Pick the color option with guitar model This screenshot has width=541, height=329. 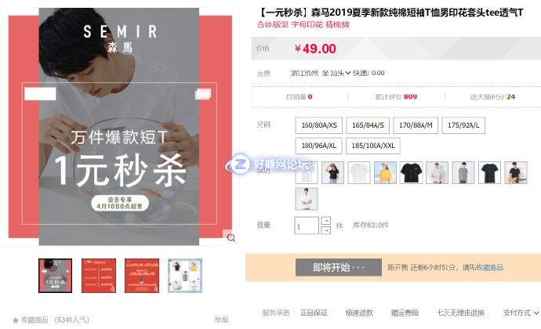click(x=516, y=172)
